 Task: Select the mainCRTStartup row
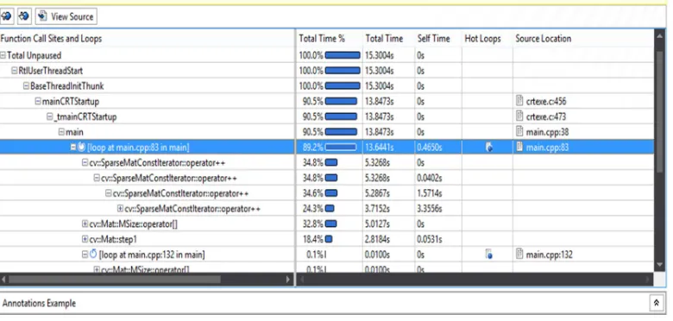pyautogui.click(x=327, y=101)
